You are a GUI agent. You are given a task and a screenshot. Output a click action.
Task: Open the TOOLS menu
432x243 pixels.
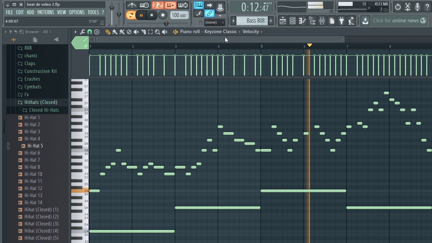93,12
